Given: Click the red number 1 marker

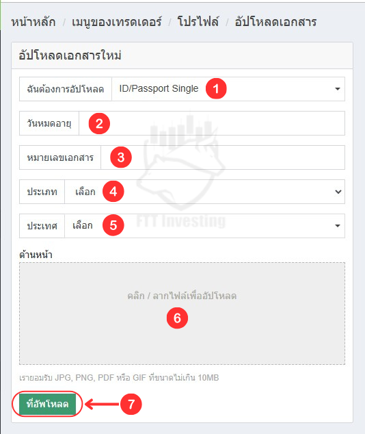Looking at the screenshot, I should [x=216, y=88].
